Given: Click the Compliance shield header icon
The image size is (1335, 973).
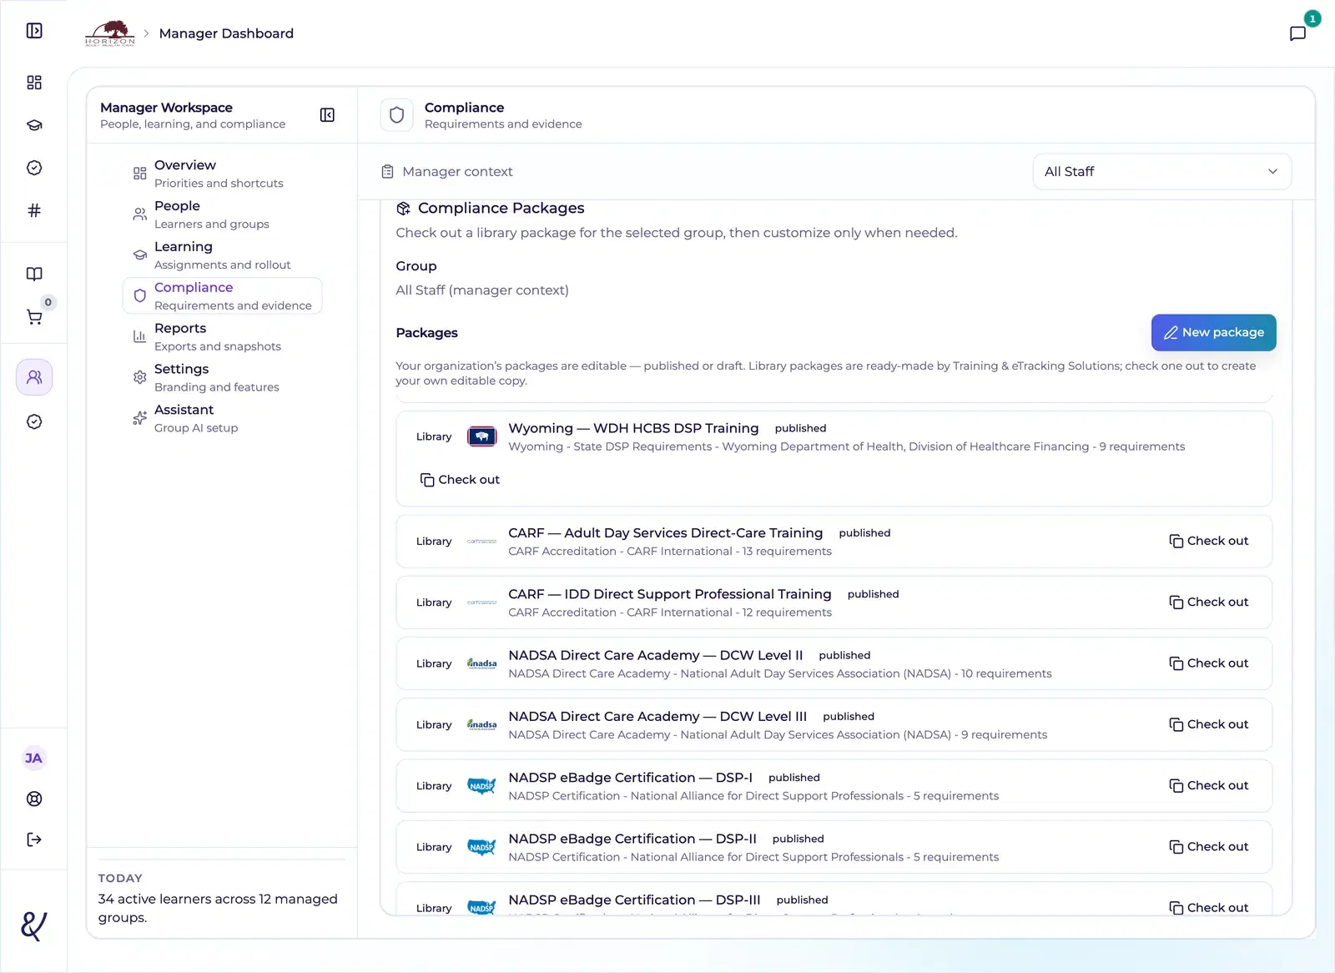Looking at the screenshot, I should coord(397,115).
